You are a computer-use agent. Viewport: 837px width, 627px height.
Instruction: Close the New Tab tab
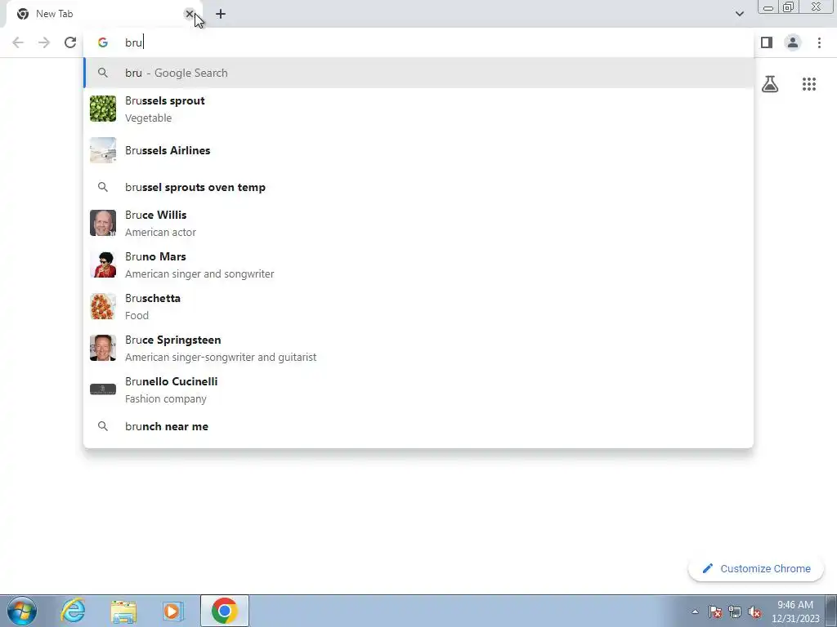click(x=189, y=14)
